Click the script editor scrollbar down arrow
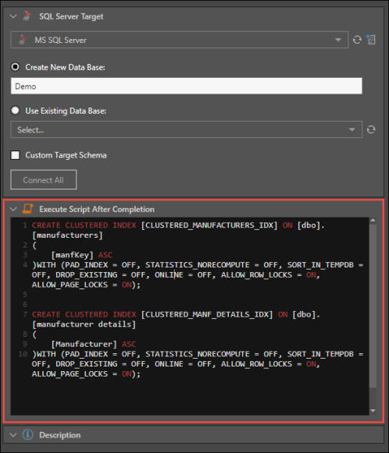Viewport: 389px width, 453px height. pos(373,411)
